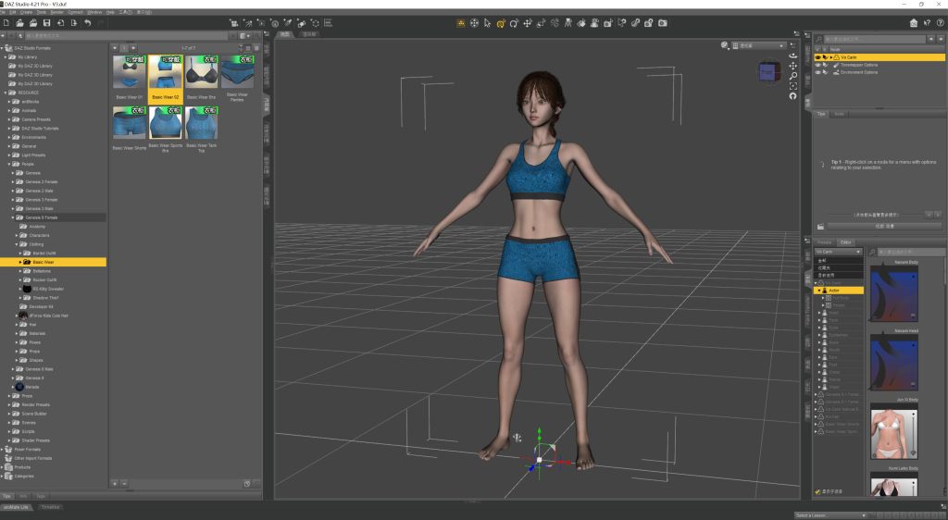Collapse the Genesis 8 Female folder
The height and width of the screenshot is (520, 948).
click(x=13, y=217)
